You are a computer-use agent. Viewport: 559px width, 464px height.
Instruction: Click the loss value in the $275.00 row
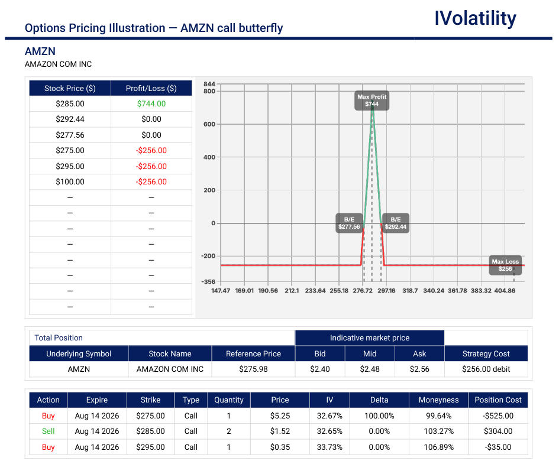click(x=151, y=150)
